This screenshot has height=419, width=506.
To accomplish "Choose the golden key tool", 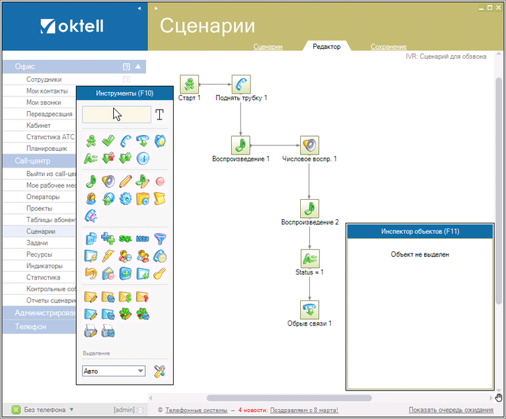I will (160, 274).
